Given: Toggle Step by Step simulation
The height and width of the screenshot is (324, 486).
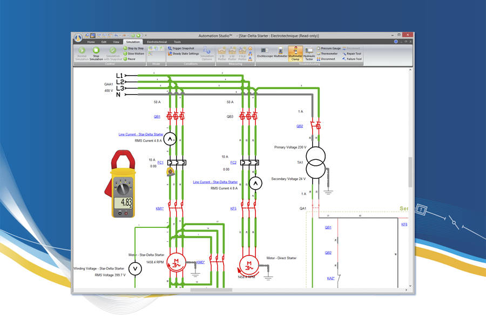Looking at the screenshot, I should click(x=133, y=49).
